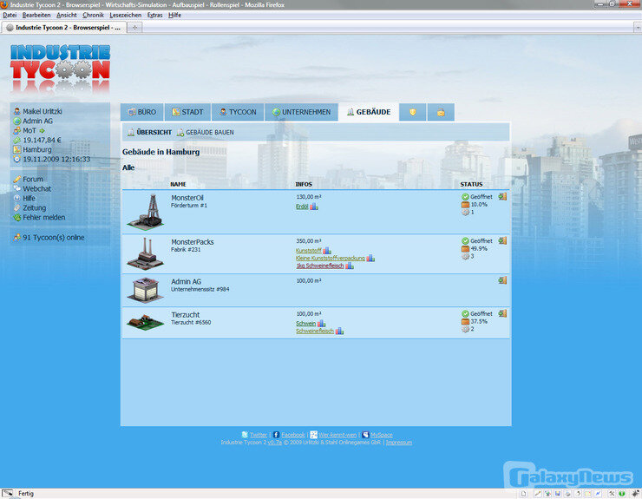Open the Lesezeichen menu
The width and height of the screenshot is (642, 499).
[x=125, y=15]
